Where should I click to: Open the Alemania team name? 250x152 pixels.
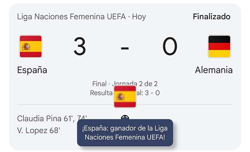[x=214, y=70]
